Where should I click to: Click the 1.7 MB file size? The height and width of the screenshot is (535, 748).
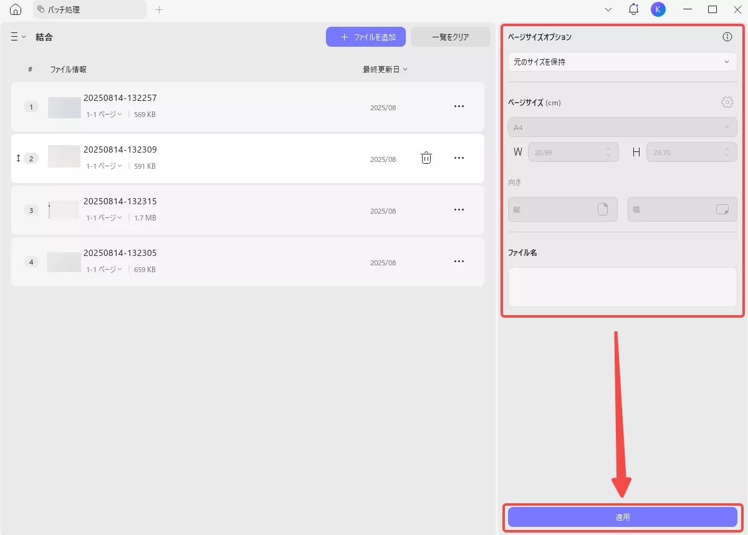pos(145,218)
